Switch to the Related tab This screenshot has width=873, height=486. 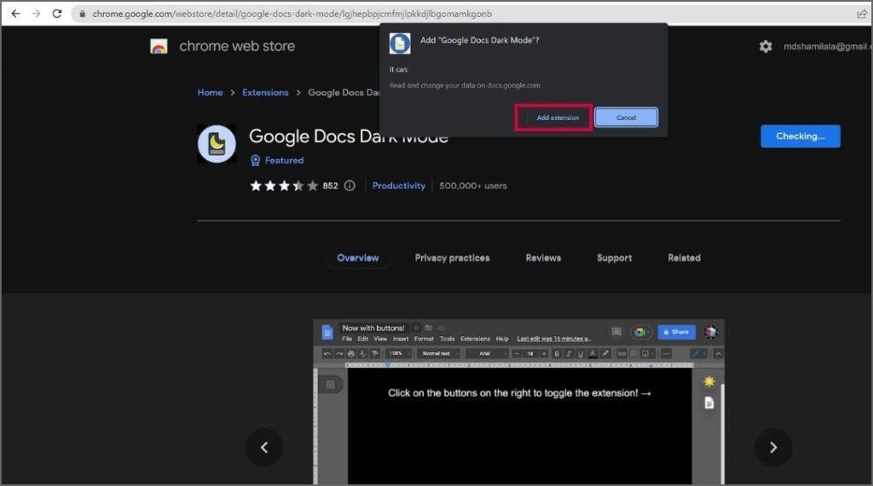(x=684, y=258)
